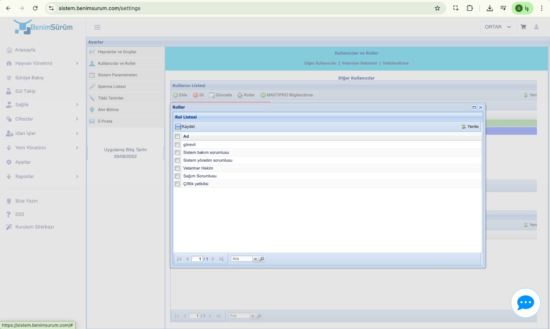Open the live chat bubble
This screenshot has width=550, height=329.
point(525,303)
